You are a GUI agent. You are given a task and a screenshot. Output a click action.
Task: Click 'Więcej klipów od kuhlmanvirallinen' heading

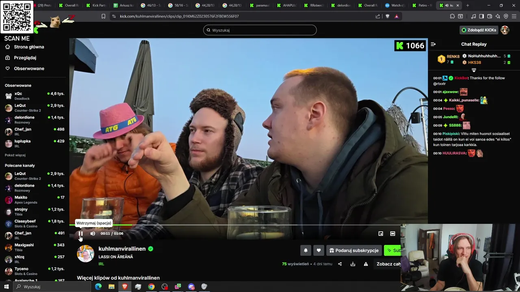(x=118, y=278)
